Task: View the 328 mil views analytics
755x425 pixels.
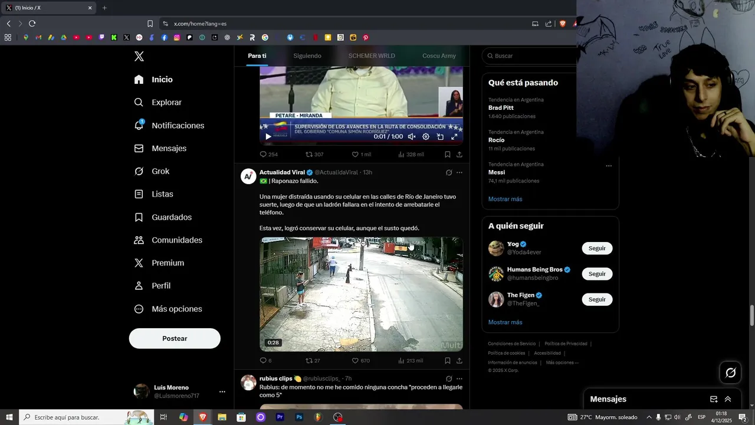Action: [x=411, y=155]
